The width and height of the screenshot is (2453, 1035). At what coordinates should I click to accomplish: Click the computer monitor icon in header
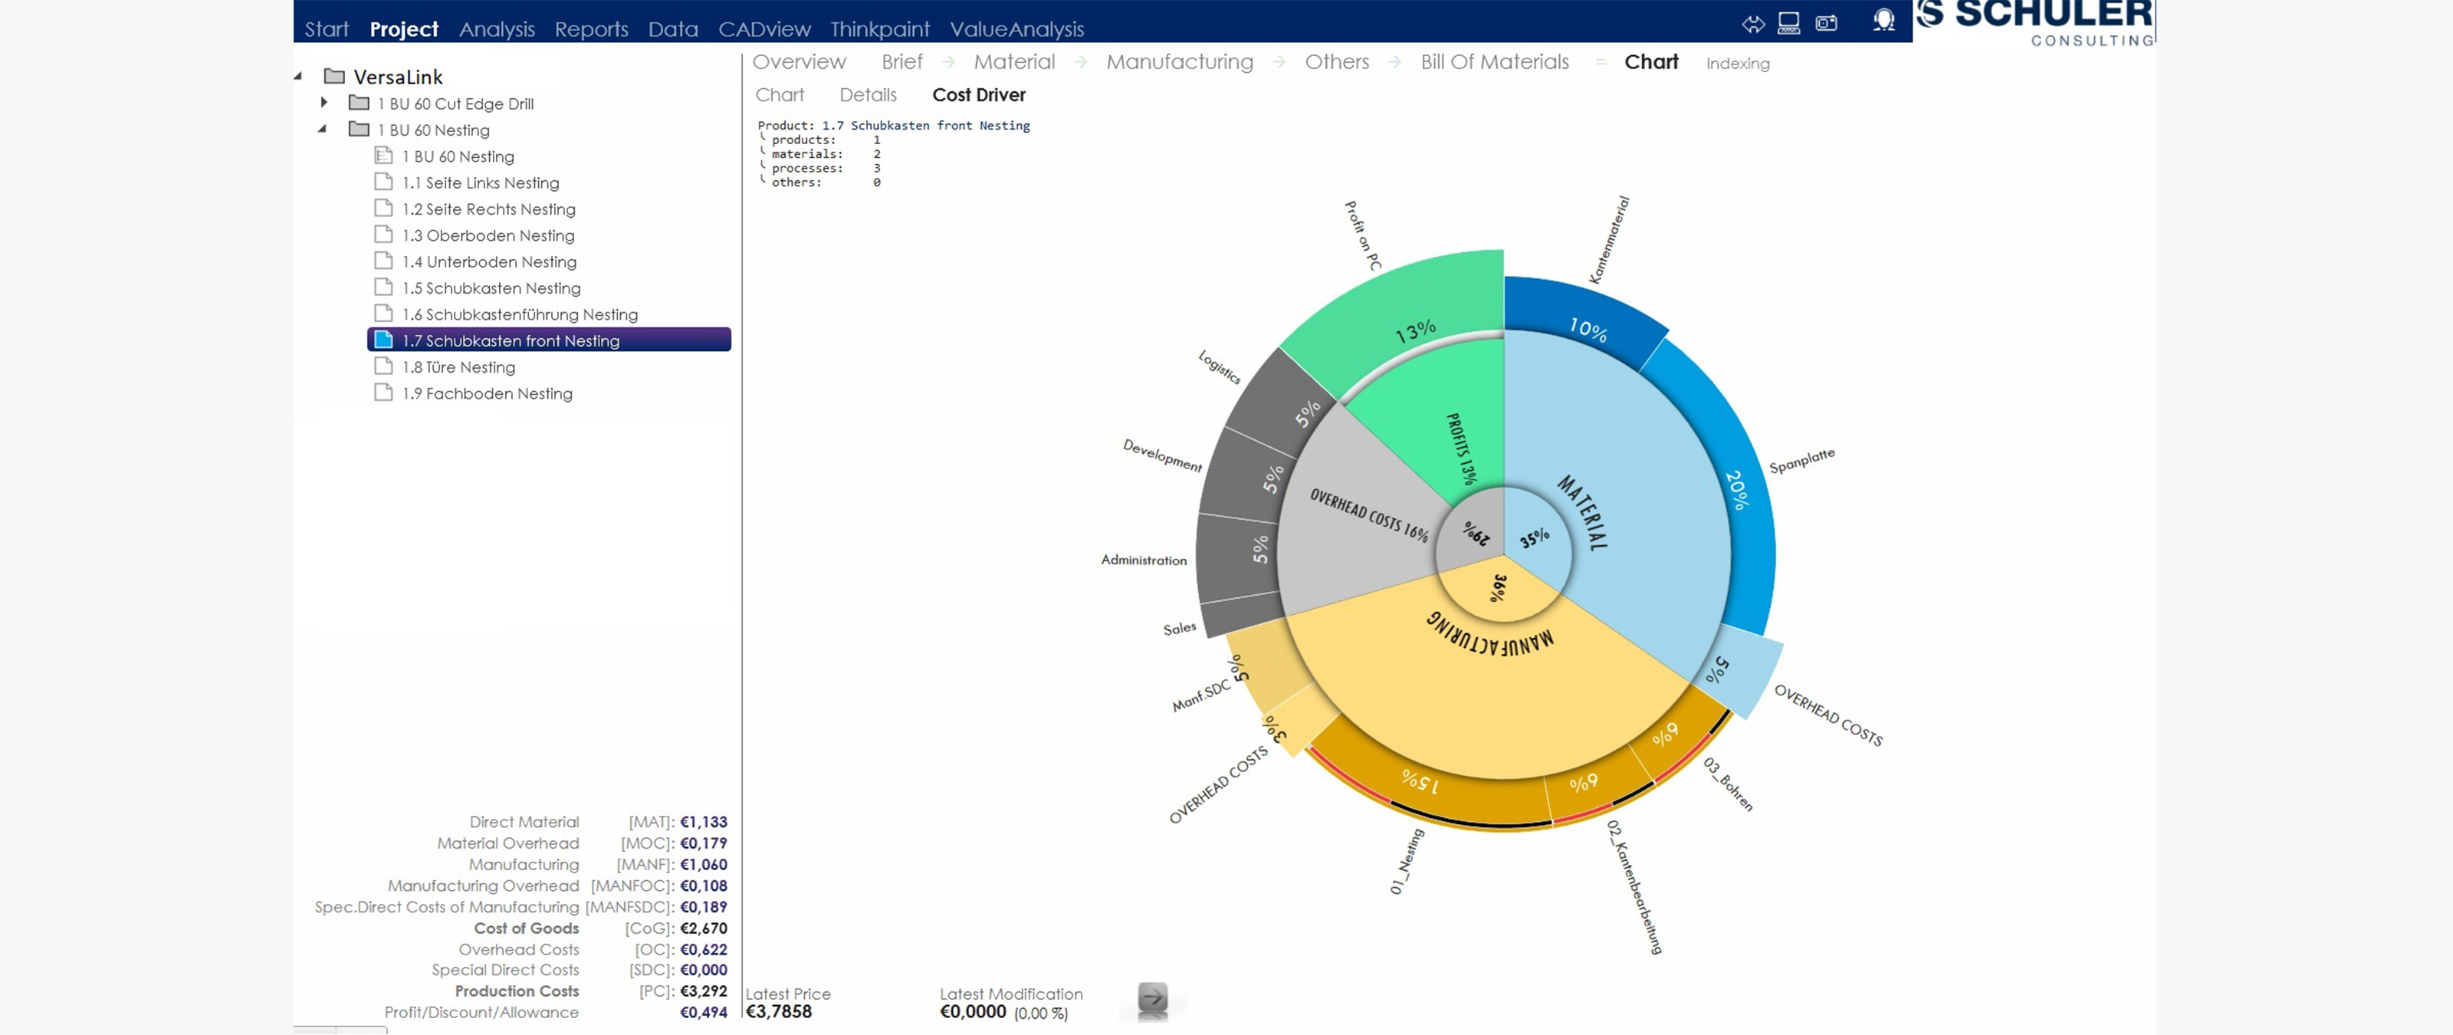(x=1788, y=24)
